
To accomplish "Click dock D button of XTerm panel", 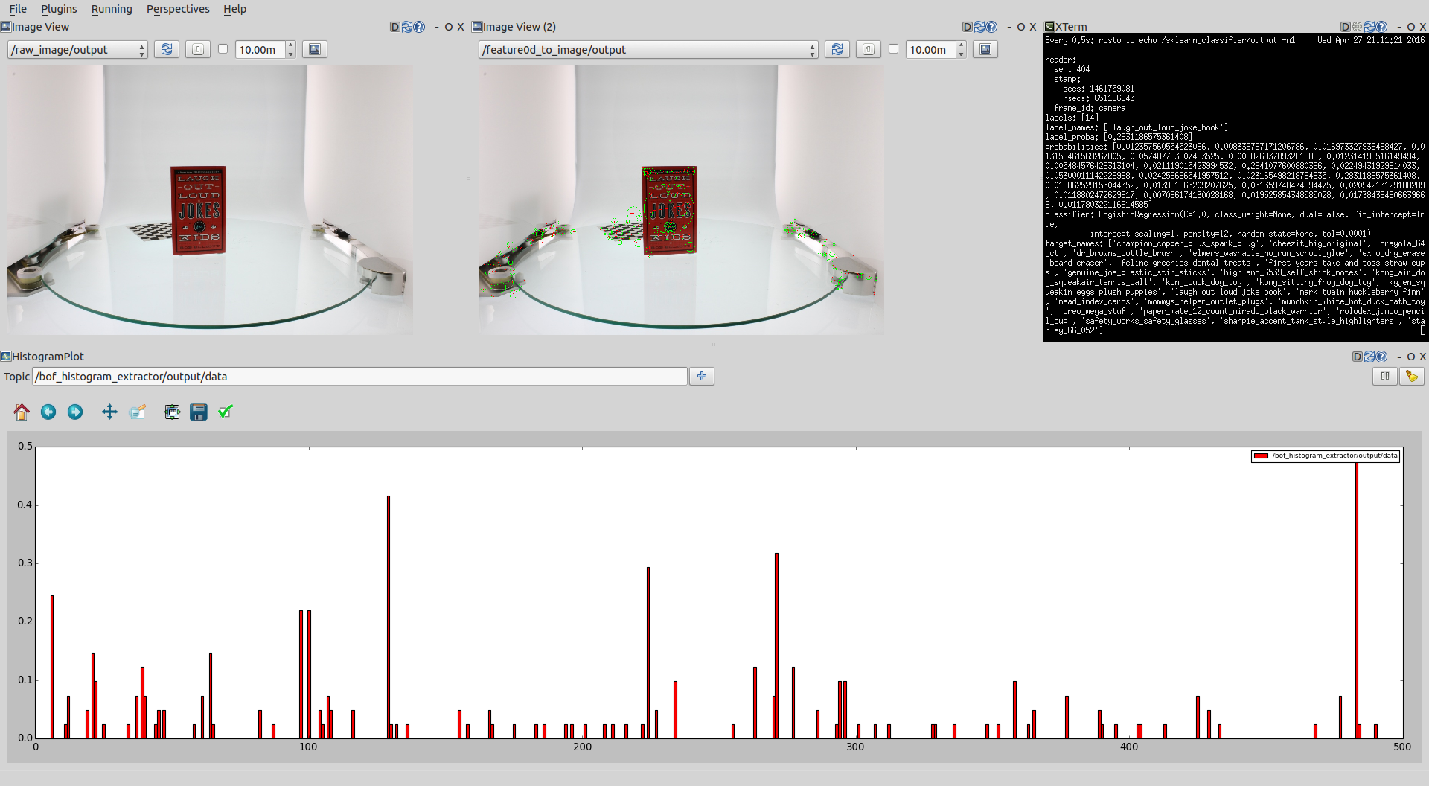I will point(1345,27).
